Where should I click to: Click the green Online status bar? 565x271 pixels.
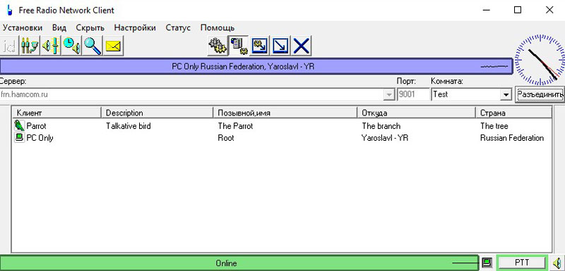(239, 263)
